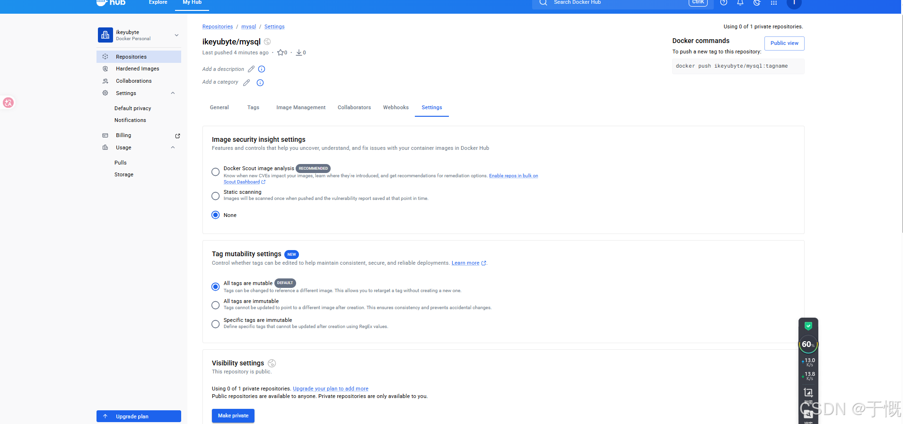Select Static scanning option
Image resolution: width=903 pixels, height=424 pixels.
tap(215, 196)
